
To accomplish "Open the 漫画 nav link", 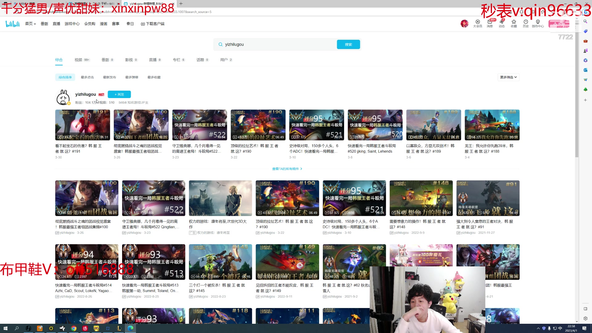I will coord(104,24).
